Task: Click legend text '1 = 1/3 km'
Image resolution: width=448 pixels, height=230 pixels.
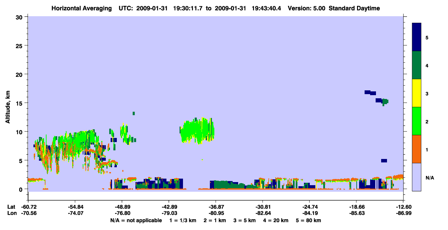Action: 182,220
